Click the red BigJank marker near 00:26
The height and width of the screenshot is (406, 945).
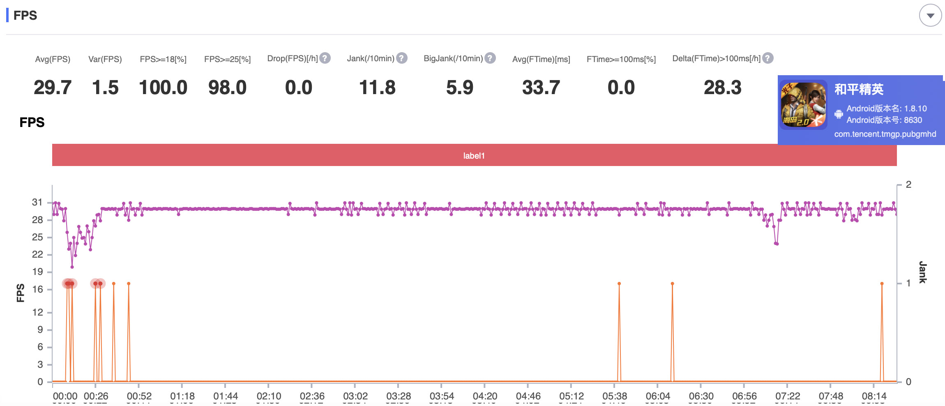pyautogui.click(x=96, y=284)
